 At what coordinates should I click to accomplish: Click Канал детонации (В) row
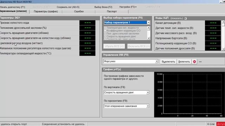[x=188, y=23]
